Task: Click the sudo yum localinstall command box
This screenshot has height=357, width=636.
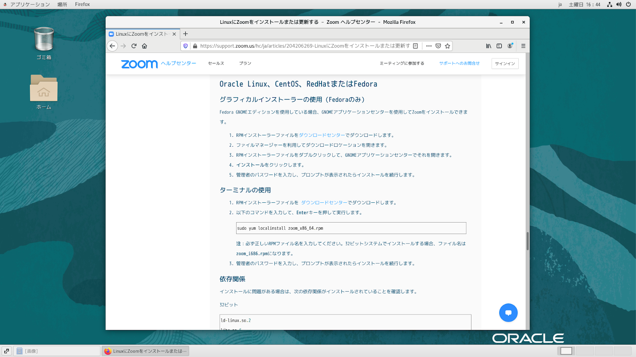Action: [351, 228]
